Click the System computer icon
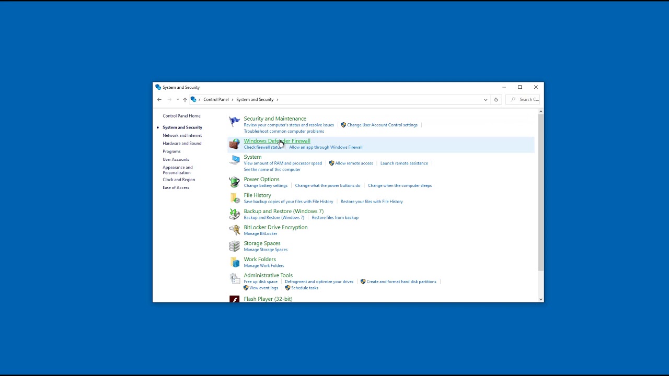This screenshot has height=376, width=669. 234,160
